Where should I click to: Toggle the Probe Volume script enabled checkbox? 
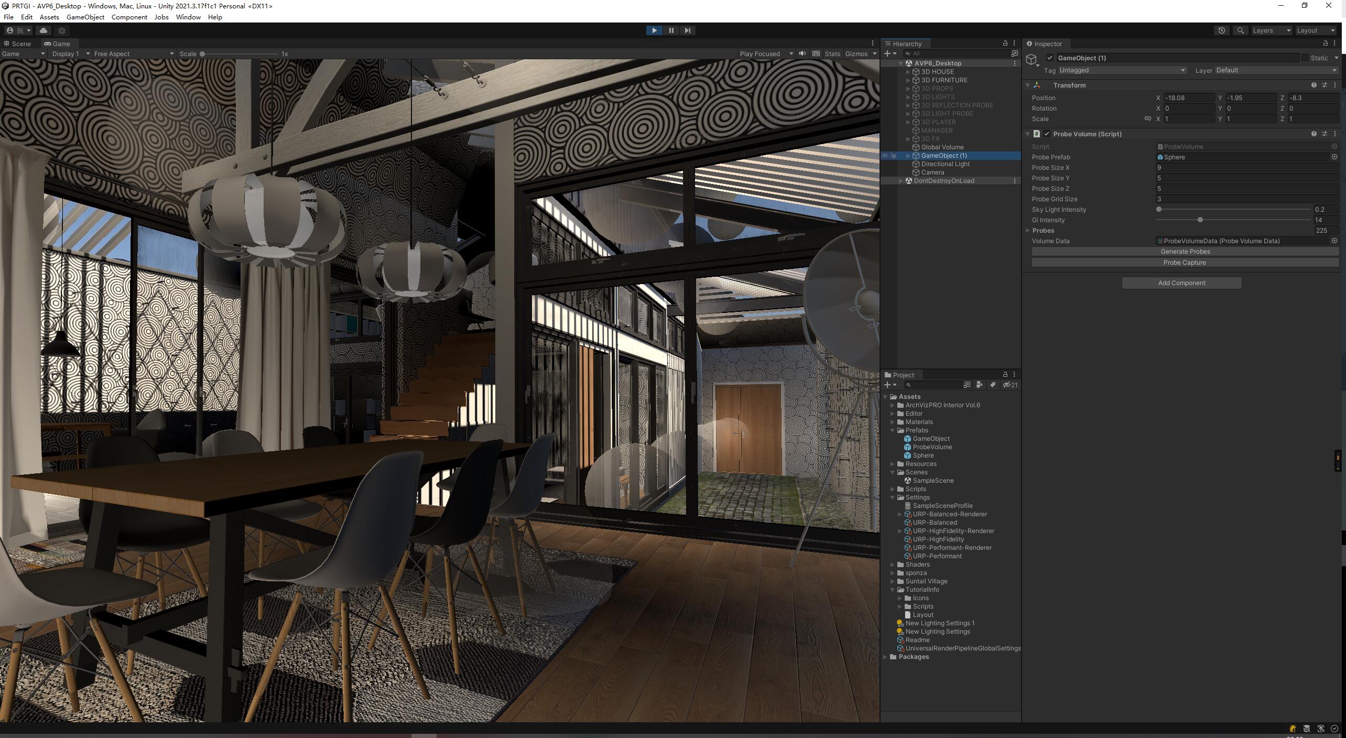pos(1047,134)
